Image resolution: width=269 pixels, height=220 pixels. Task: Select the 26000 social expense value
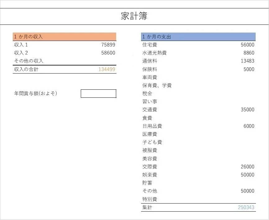(x=247, y=167)
